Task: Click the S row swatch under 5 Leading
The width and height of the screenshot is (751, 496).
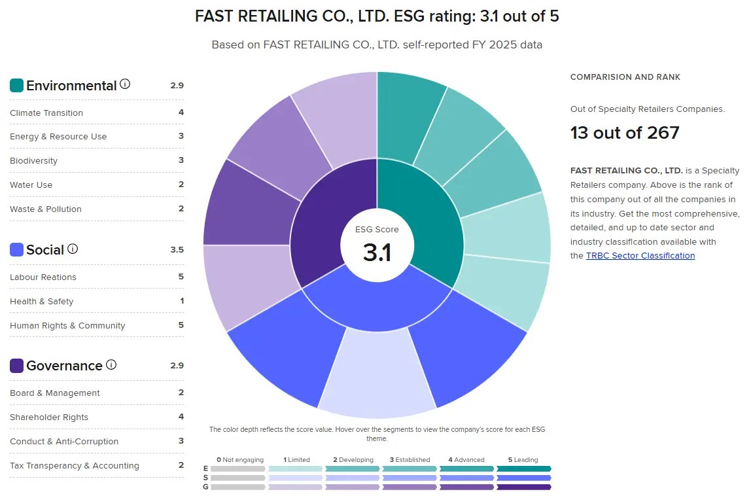Action: pyautogui.click(x=524, y=478)
